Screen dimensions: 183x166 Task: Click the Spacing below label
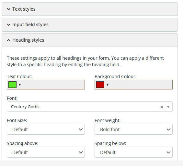click(110, 143)
